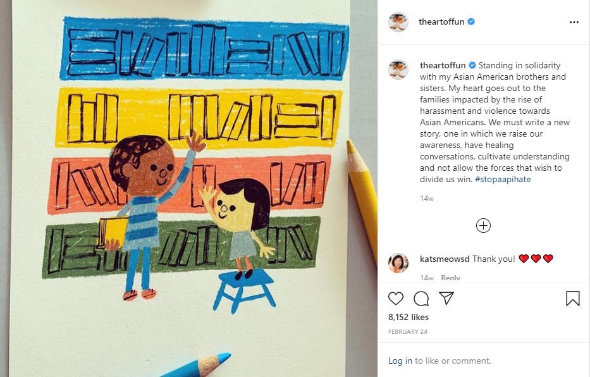View the 8,152 likes list

(409, 317)
